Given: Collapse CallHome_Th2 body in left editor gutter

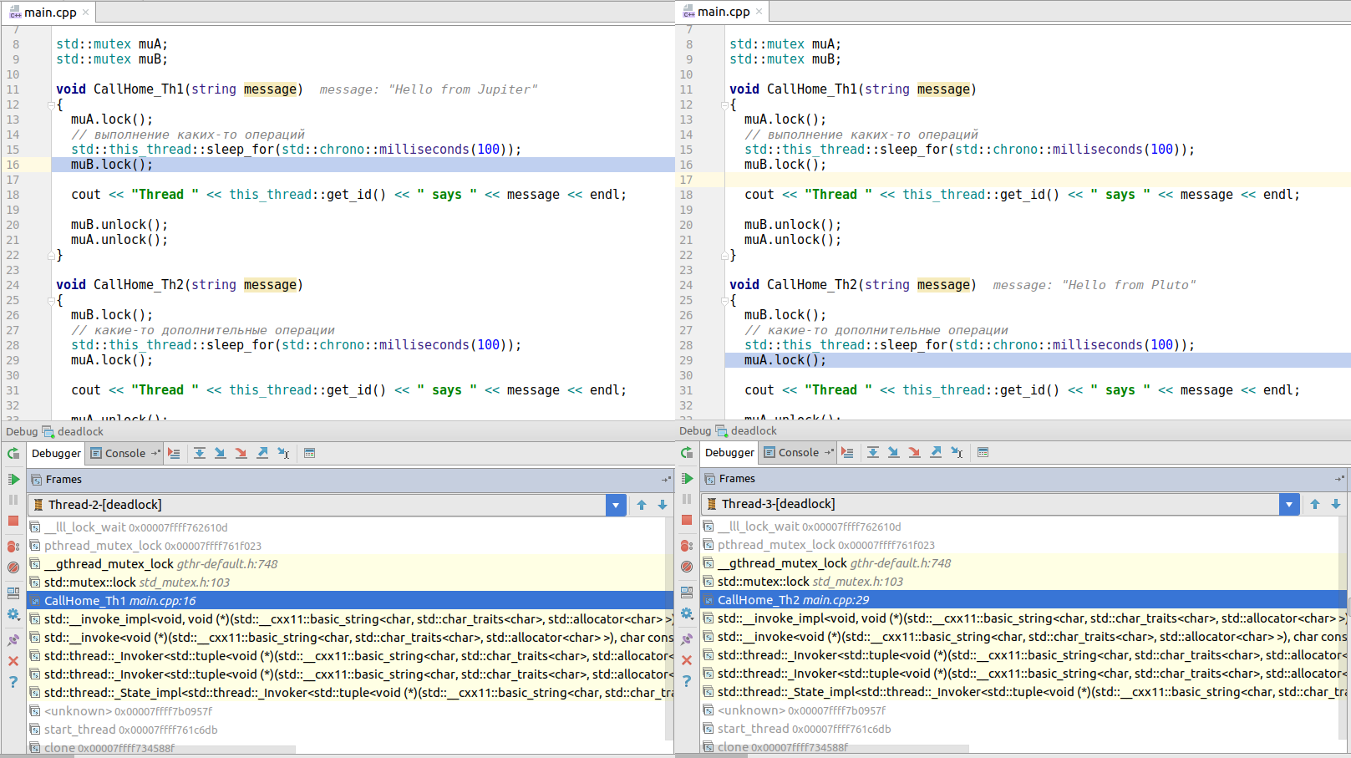Looking at the screenshot, I should [x=51, y=301].
